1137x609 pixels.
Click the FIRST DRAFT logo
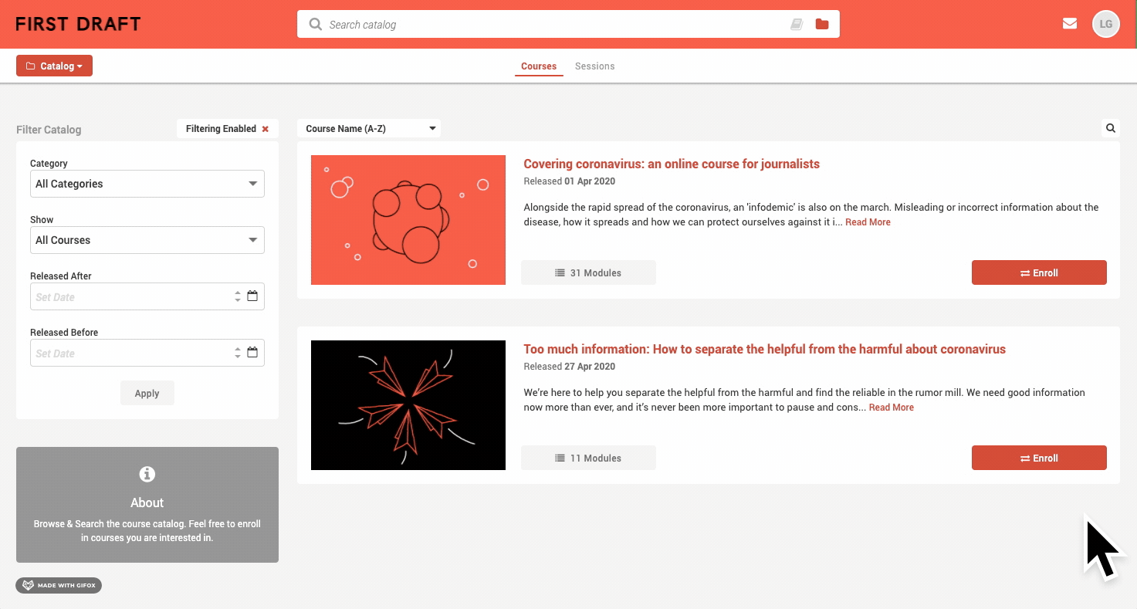click(x=78, y=24)
